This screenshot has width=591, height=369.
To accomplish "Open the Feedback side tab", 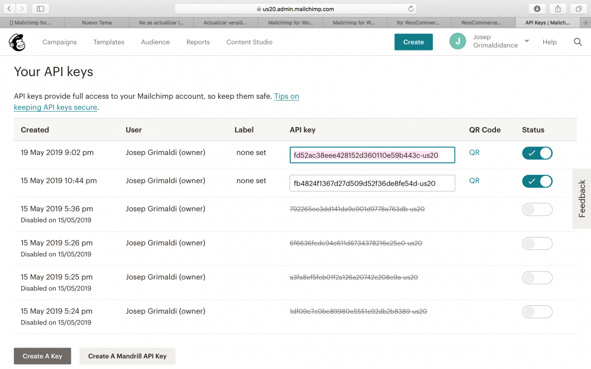I will pyautogui.click(x=581, y=198).
